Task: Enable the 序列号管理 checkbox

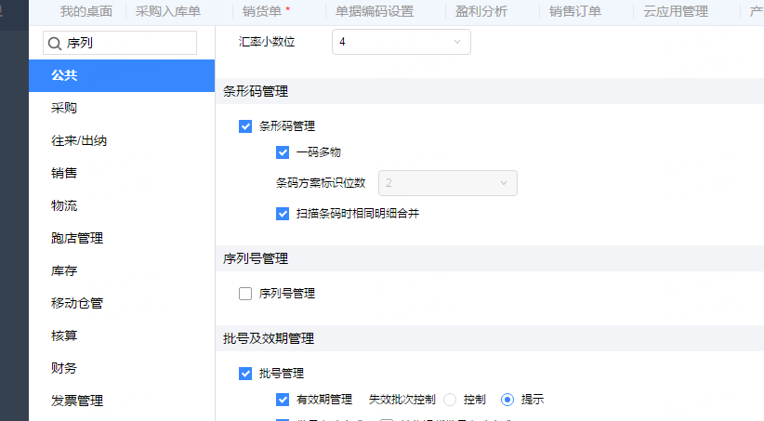Action: coord(245,294)
